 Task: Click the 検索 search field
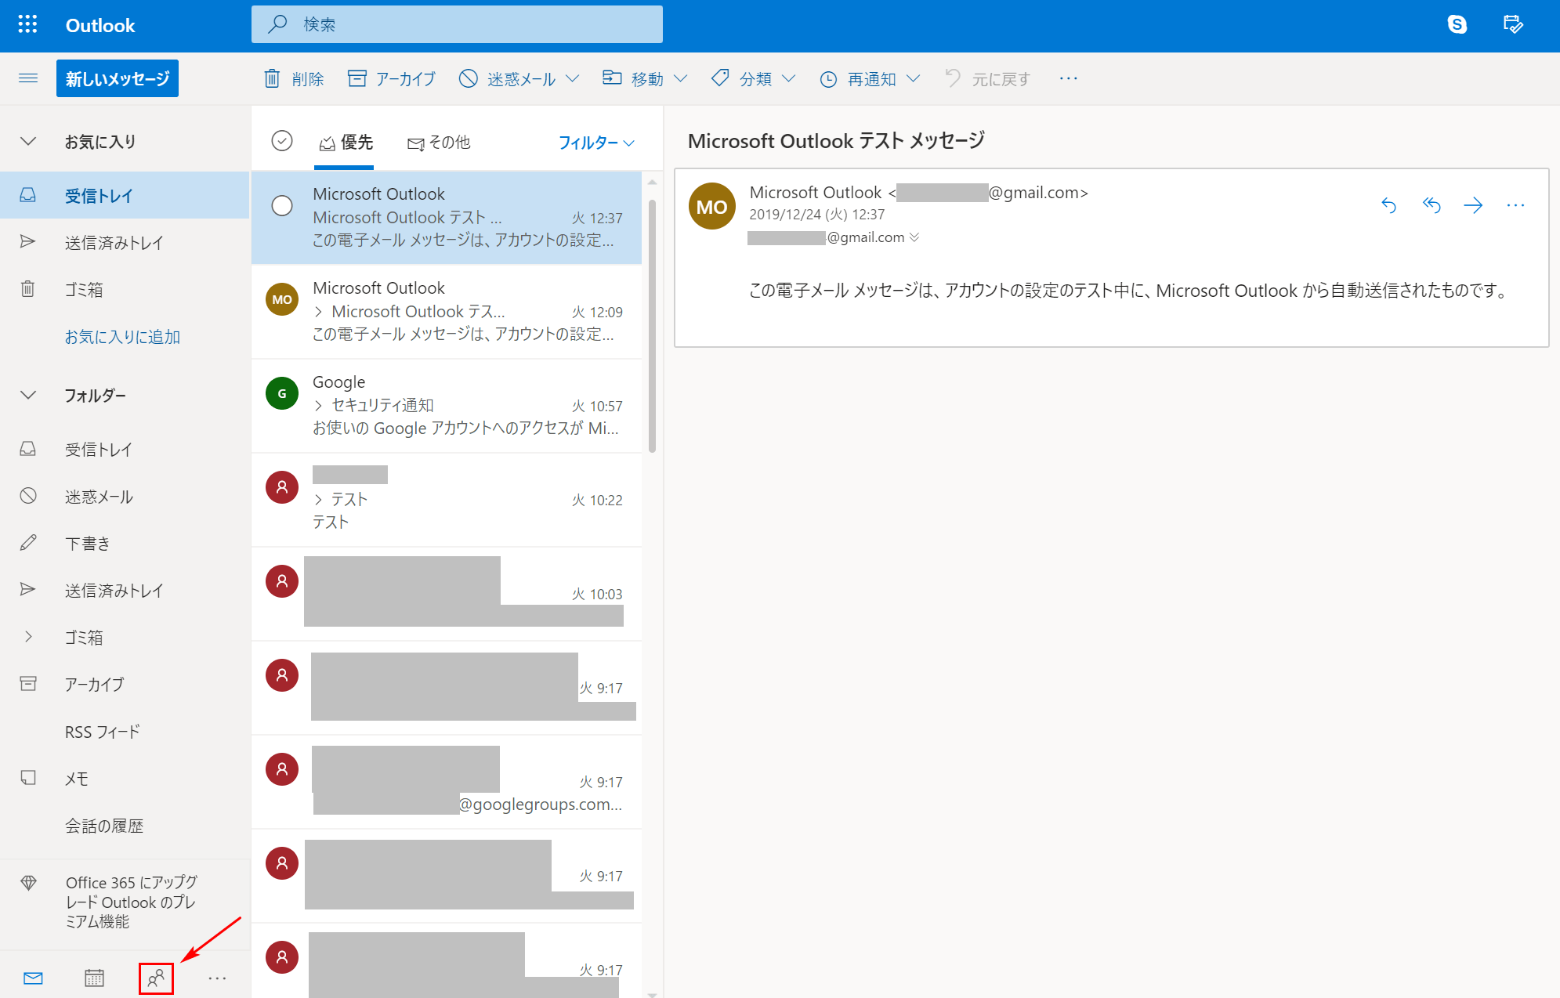click(x=457, y=25)
